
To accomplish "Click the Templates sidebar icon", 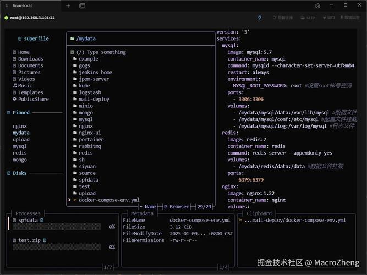I will click(x=14, y=92).
